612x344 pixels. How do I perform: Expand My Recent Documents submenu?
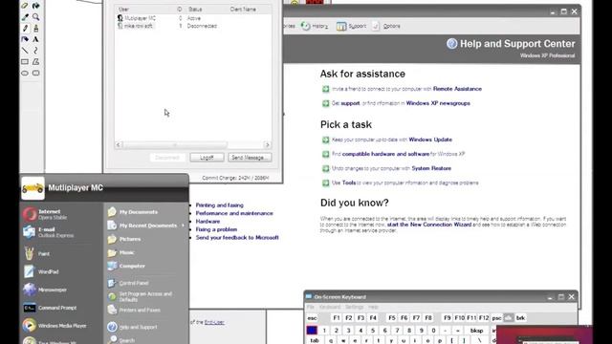pos(146,226)
